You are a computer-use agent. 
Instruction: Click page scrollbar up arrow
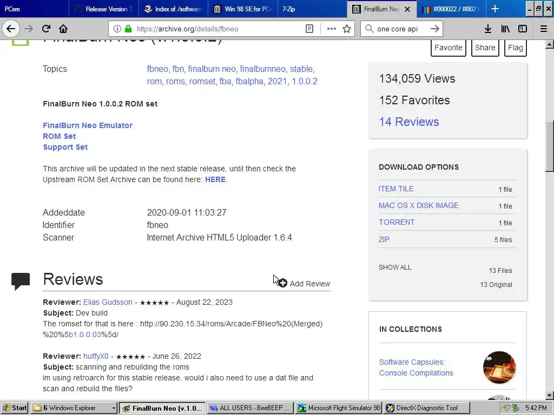550,44
